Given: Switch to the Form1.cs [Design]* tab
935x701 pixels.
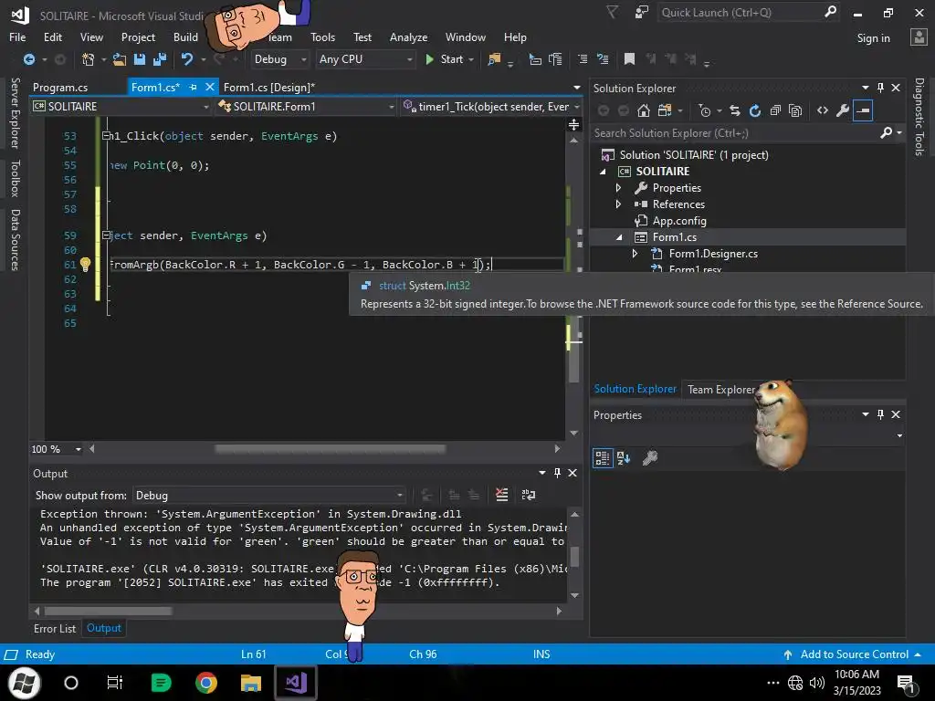Looking at the screenshot, I should click(269, 87).
